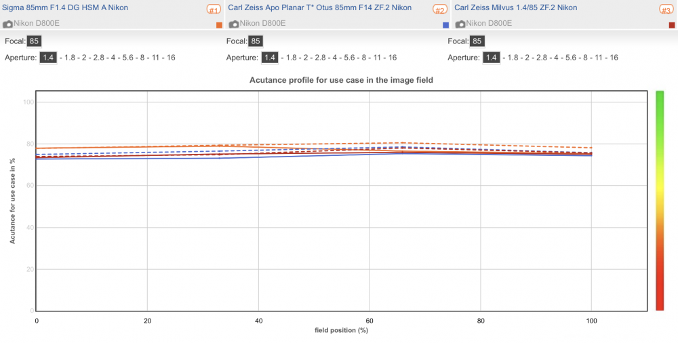Click camera icon beside Milvus's Nikon D800E
This screenshot has width=678, height=343.
[460, 24]
